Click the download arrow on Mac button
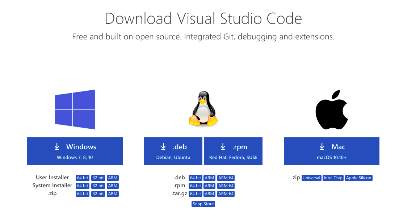Image resolution: width=399 pixels, height=223 pixels. (322, 147)
